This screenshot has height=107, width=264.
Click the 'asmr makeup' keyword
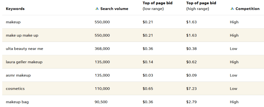point(18,75)
